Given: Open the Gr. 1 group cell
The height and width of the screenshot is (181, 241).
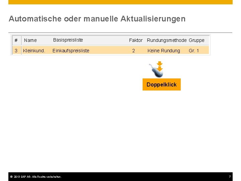Looking at the screenshot, I should click(194, 51).
